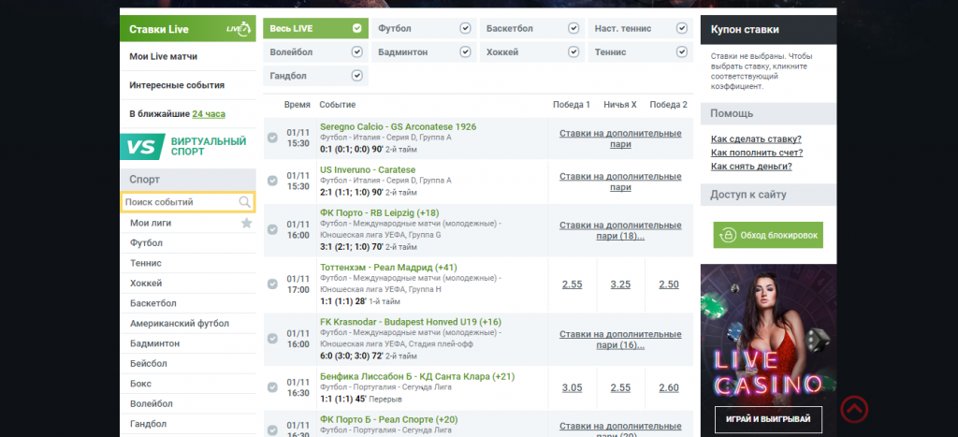Open Как снять деньги? help link

[x=751, y=167]
